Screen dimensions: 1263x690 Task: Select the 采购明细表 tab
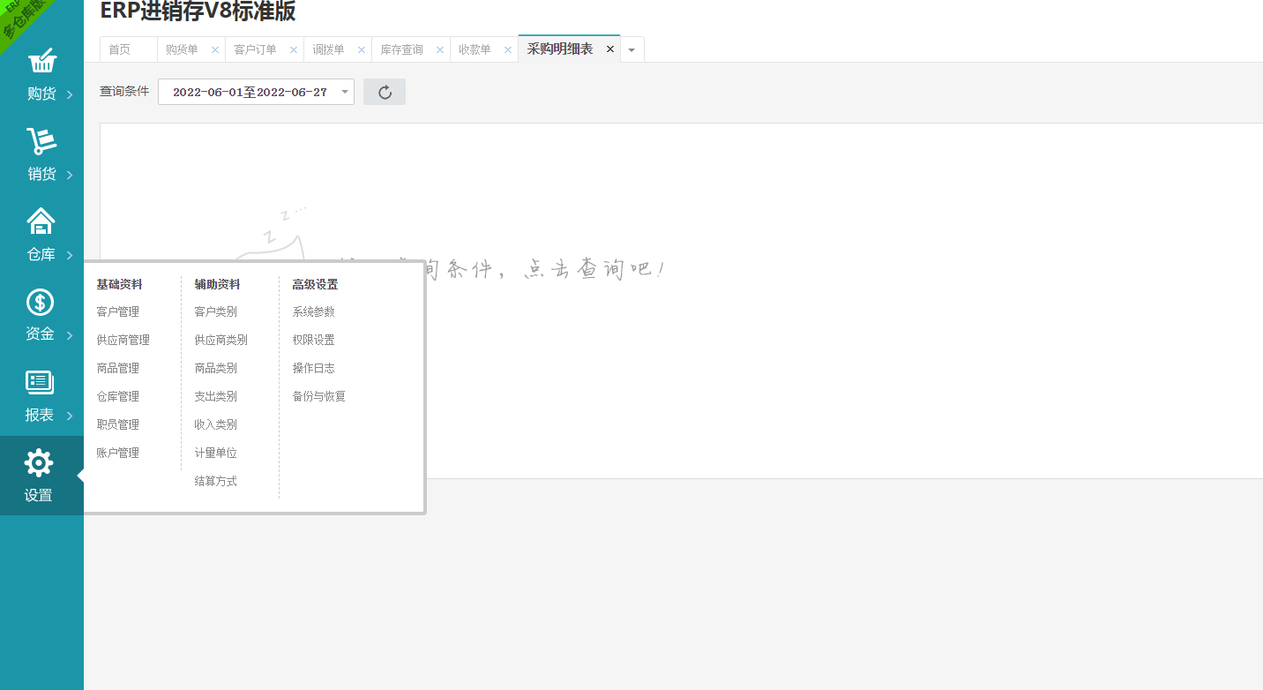[560, 49]
